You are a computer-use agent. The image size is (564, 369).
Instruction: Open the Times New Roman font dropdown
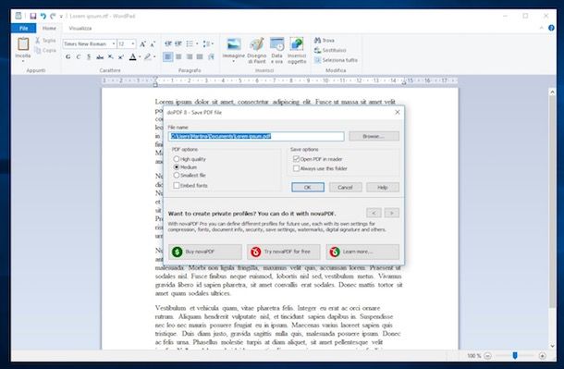pos(114,43)
